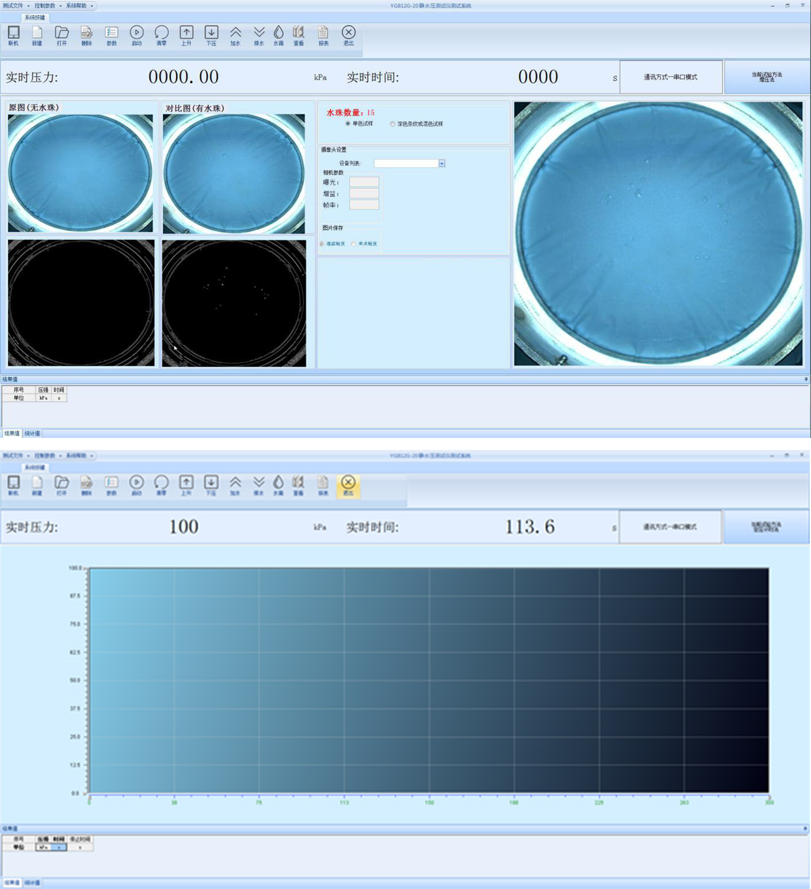
Task: Click the 排水 (drain) icon in top toolbar
Action: point(259,35)
